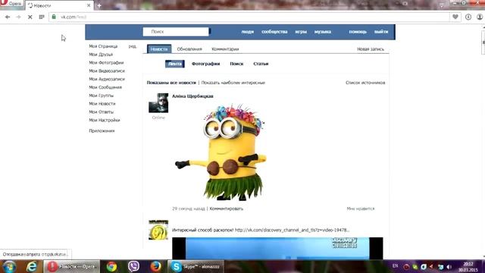
Task: Open the Speed Dial grid icon
Action: (x=42, y=17)
